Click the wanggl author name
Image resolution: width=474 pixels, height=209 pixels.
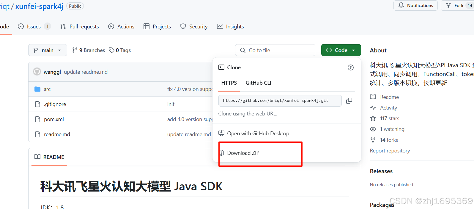pos(52,72)
